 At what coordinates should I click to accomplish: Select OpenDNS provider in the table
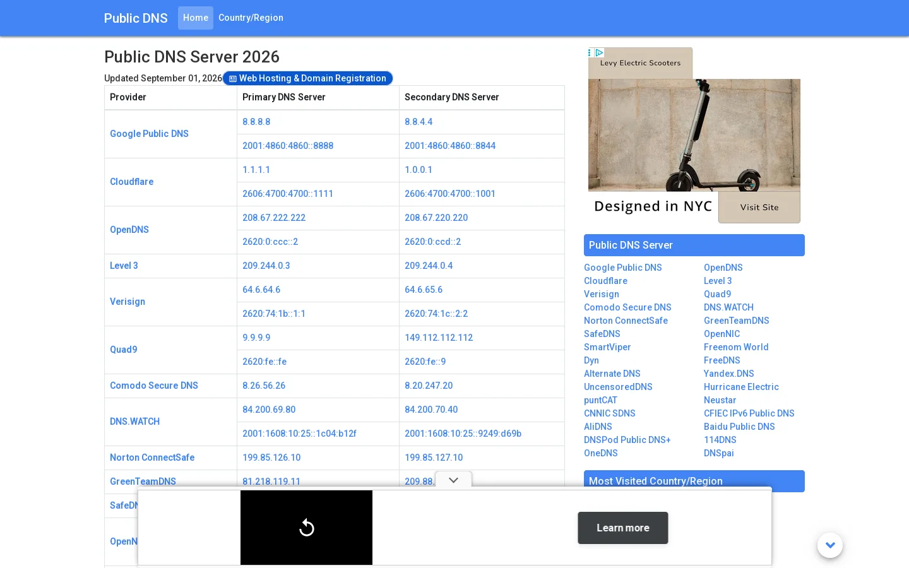click(129, 230)
